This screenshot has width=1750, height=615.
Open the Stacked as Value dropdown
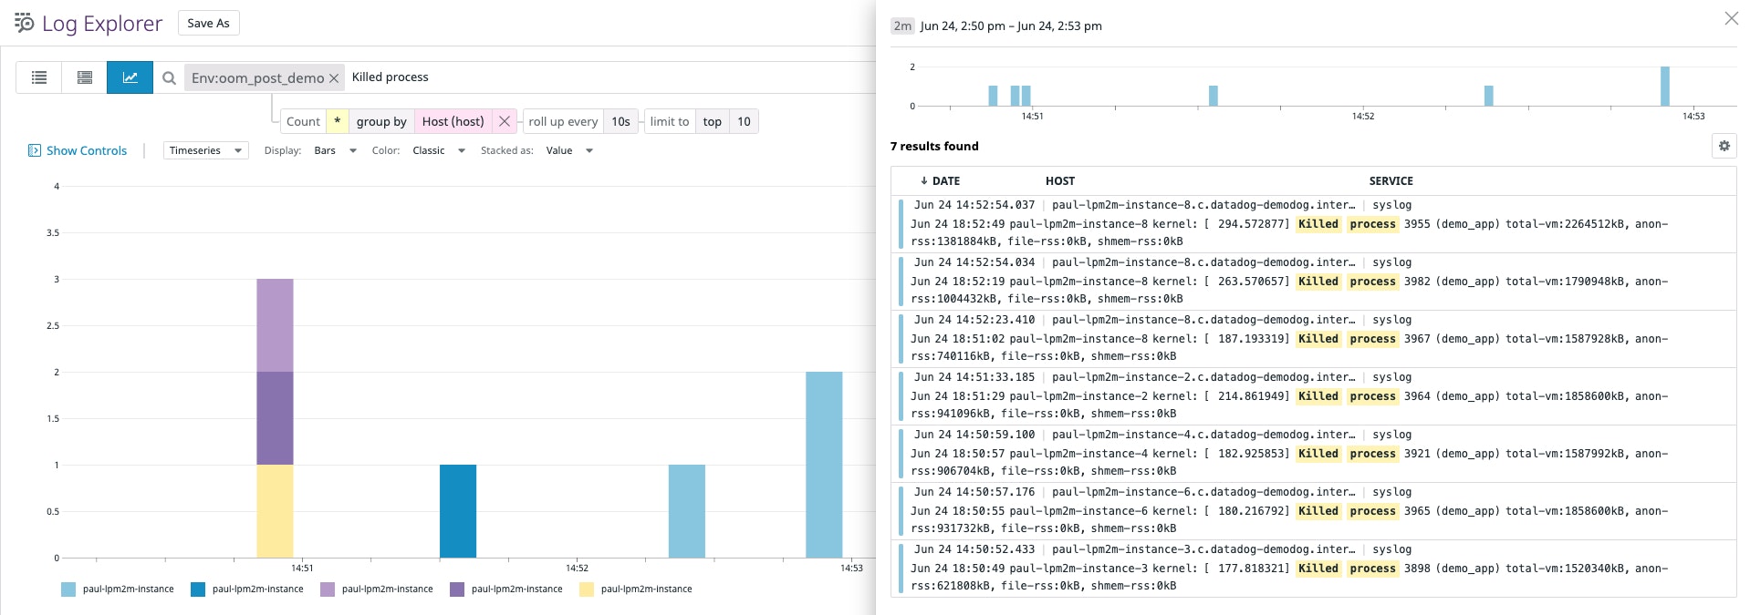[569, 150]
